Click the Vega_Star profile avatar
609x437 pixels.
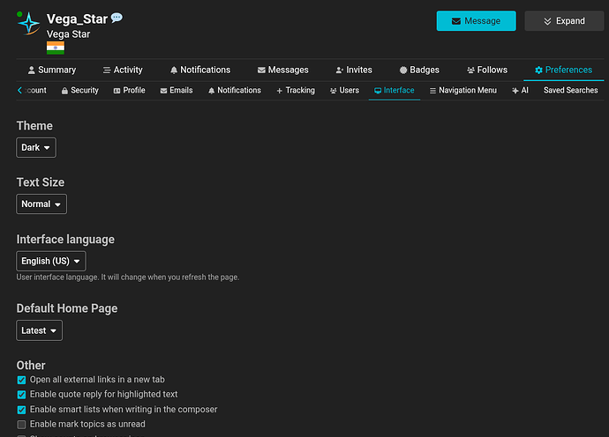[x=27, y=25]
